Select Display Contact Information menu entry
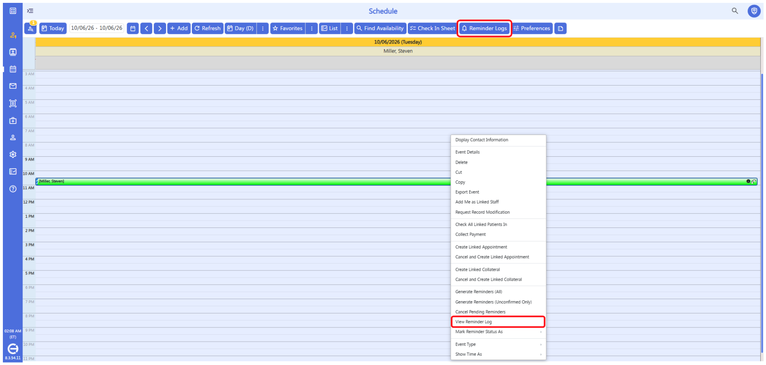 (x=498, y=140)
